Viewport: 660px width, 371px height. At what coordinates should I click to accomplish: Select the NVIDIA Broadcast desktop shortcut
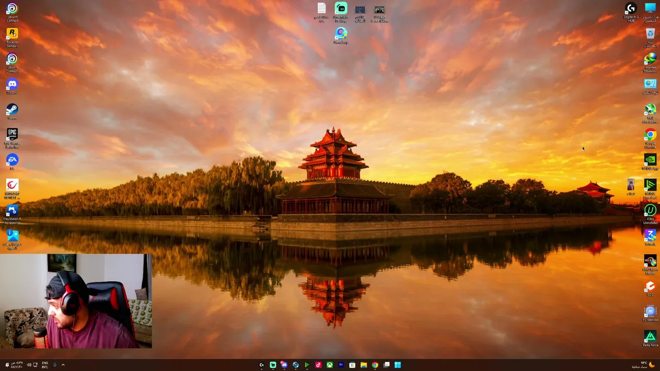650,189
